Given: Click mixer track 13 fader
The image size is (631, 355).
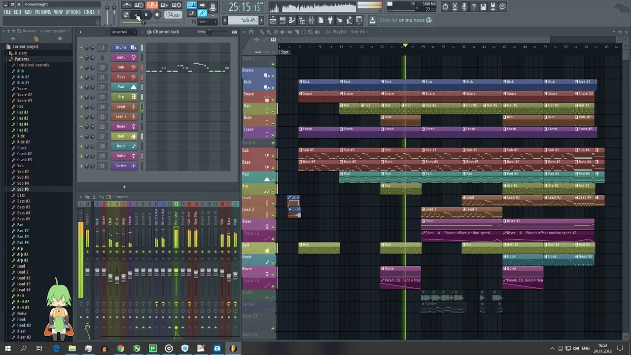Looking at the screenshot, I should [x=176, y=272].
